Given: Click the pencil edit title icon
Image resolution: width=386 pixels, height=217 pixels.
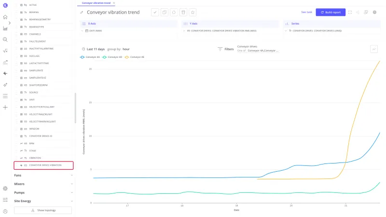Looking at the screenshot, I should point(82,13).
